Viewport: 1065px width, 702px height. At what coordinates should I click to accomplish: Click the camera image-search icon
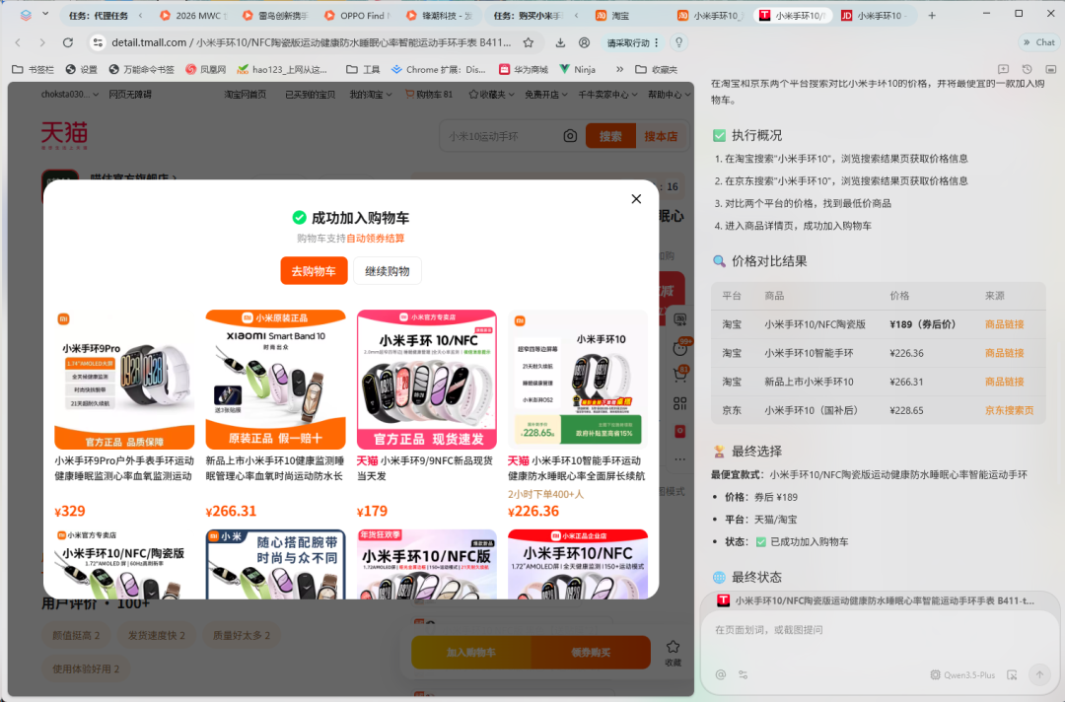coord(570,136)
